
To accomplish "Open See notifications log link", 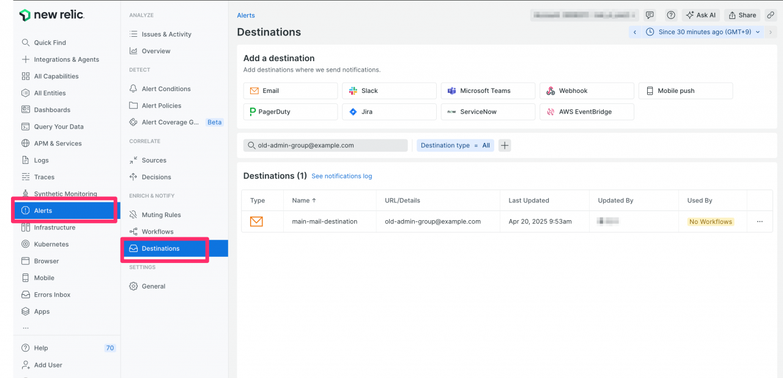I will pyautogui.click(x=341, y=176).
